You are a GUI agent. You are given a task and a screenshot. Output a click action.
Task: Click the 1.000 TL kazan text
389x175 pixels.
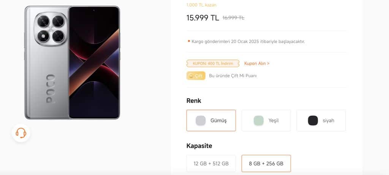201,5
